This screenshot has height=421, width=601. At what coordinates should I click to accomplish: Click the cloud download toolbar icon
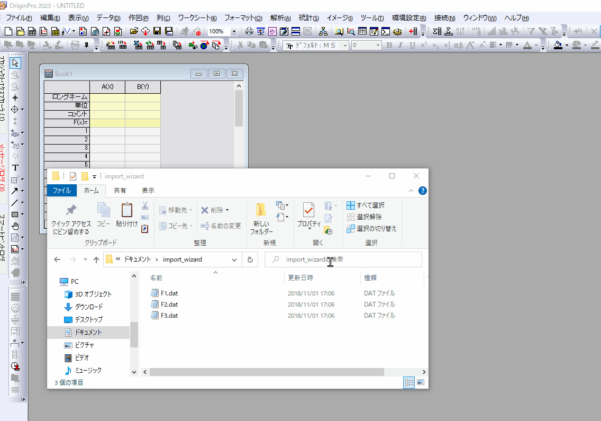(145, 31)
